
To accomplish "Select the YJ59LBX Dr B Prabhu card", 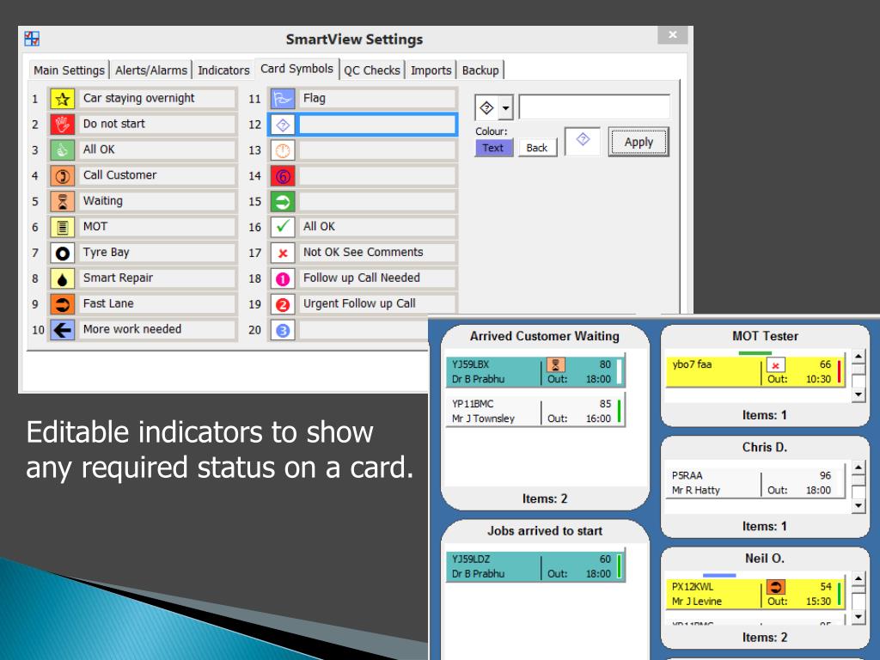I will tap(535, 371).
